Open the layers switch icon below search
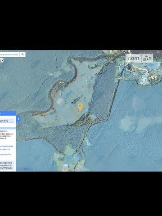162x216 pixels. [1, 60]
